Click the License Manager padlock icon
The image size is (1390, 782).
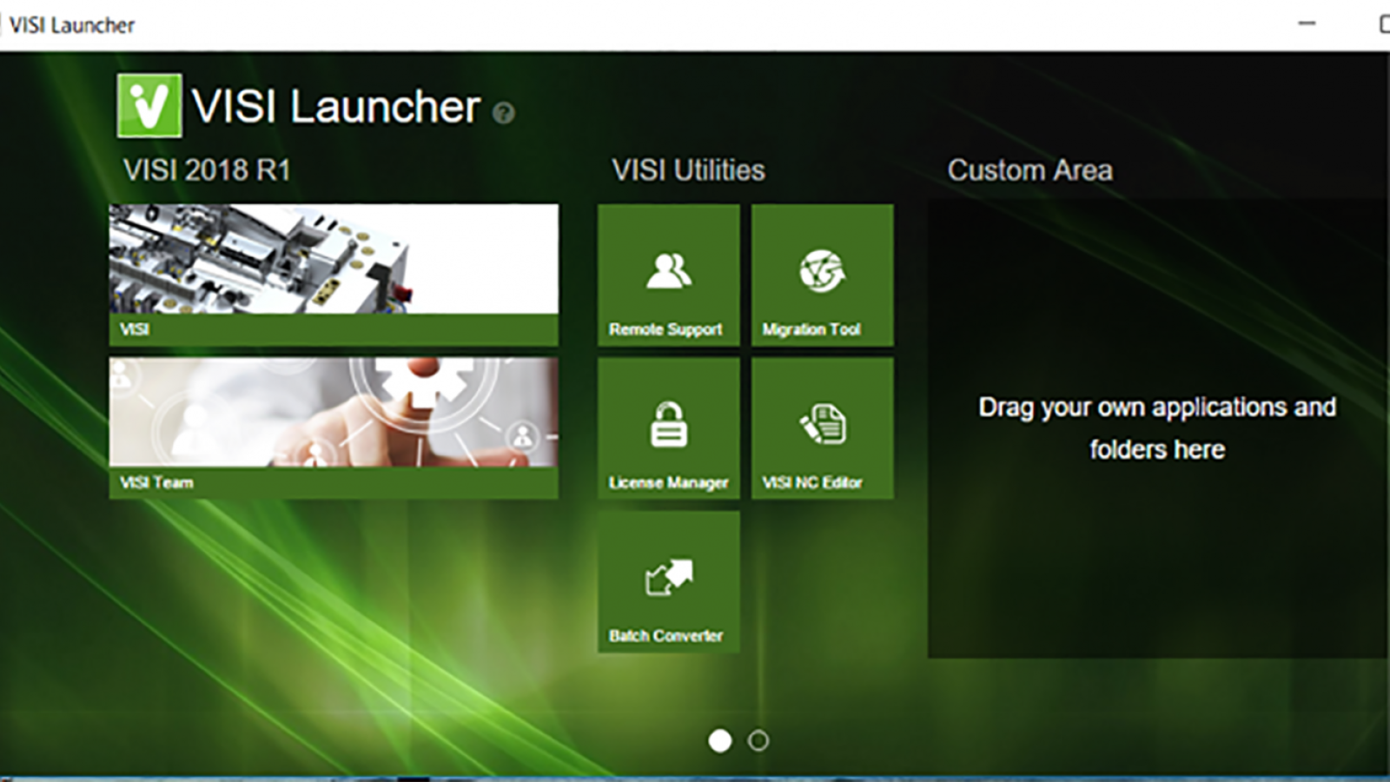[668, 424]
